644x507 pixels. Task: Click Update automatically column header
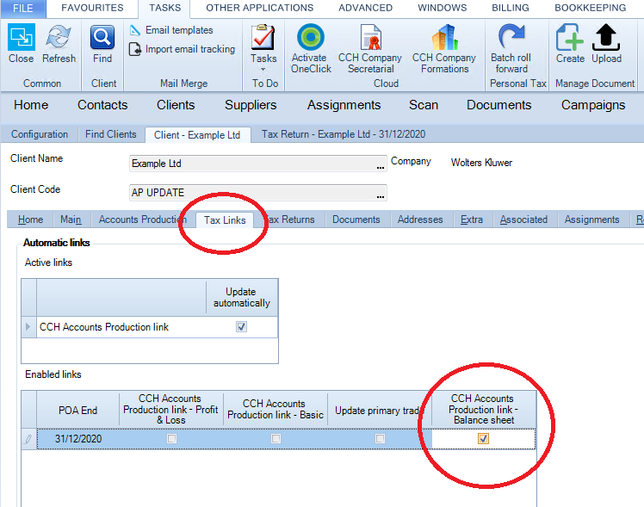tap(241, 297)
